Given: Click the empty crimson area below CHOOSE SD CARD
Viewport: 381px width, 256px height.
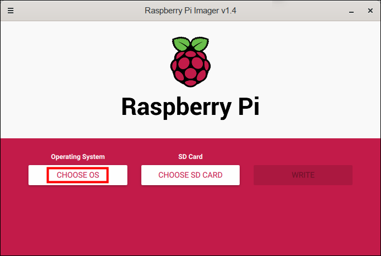Looking at the screenshot, I should (x=190, y=218).
